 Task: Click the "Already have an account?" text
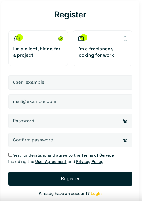(64, 193)
